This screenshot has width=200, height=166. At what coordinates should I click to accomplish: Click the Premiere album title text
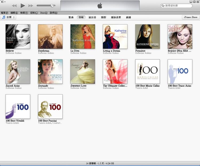pos(140,51)
